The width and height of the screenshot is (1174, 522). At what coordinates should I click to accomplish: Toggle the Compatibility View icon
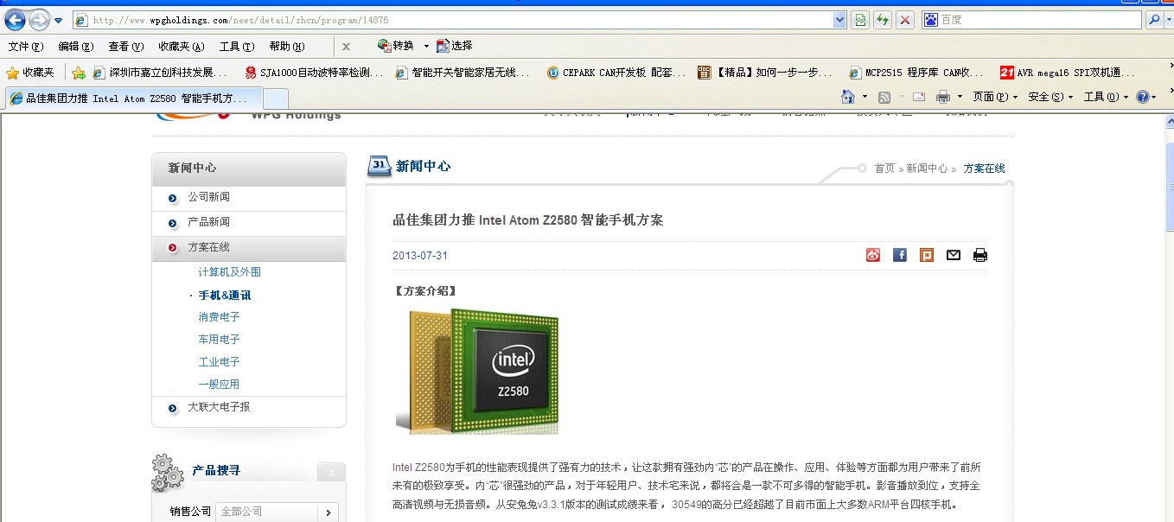(860, 20)
